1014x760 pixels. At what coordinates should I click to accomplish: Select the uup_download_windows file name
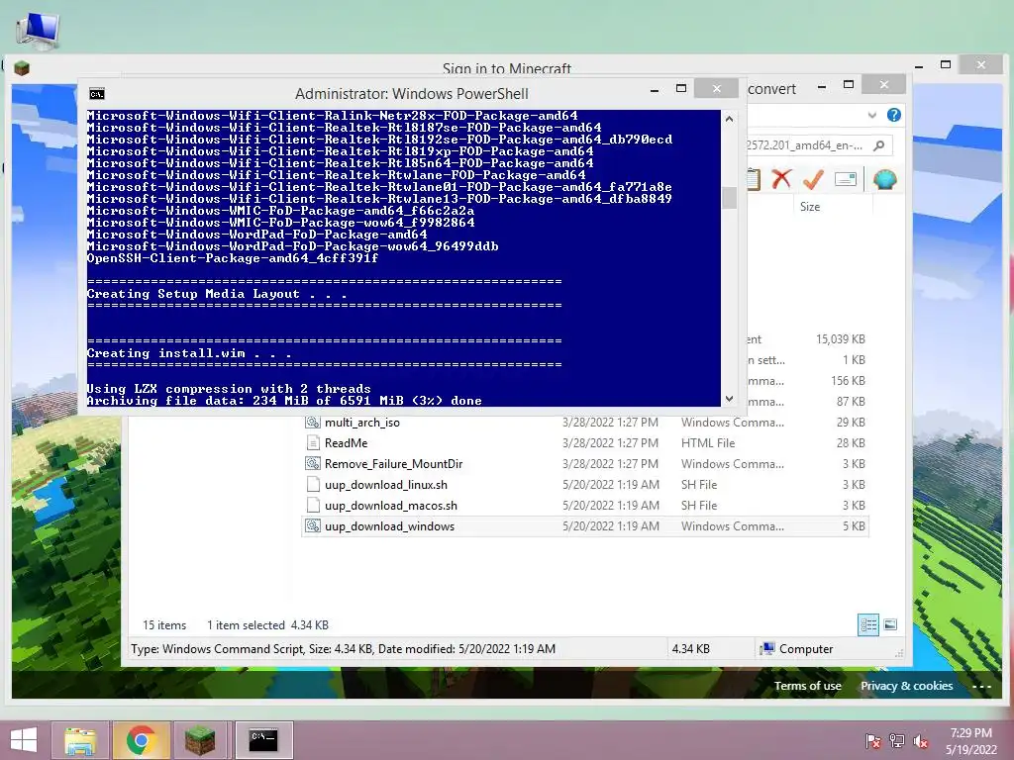390,526
